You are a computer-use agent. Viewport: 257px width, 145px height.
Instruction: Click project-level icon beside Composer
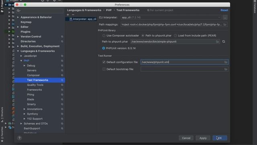click(62, 75)
